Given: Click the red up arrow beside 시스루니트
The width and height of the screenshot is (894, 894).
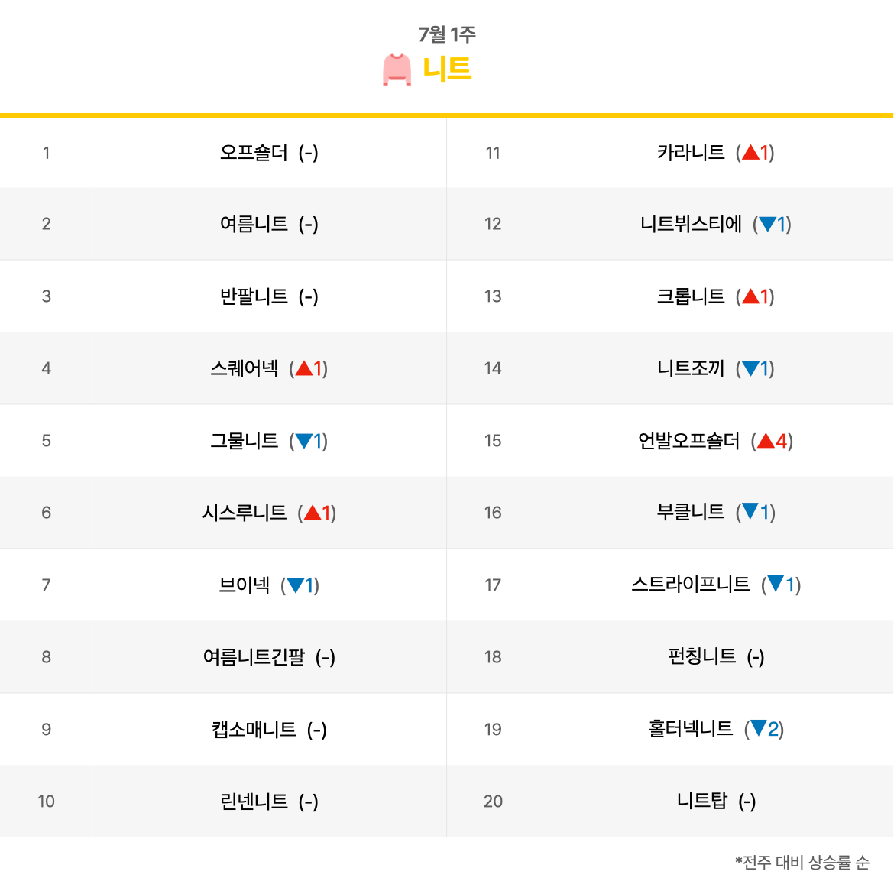Looking at the screenshot, I should click(x=313, y=513).
